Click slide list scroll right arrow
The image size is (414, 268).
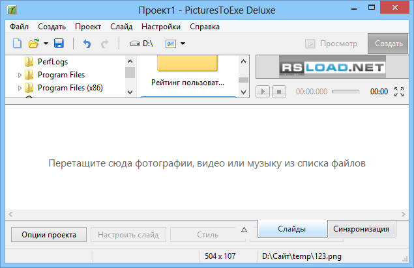(x=403, y=214)
